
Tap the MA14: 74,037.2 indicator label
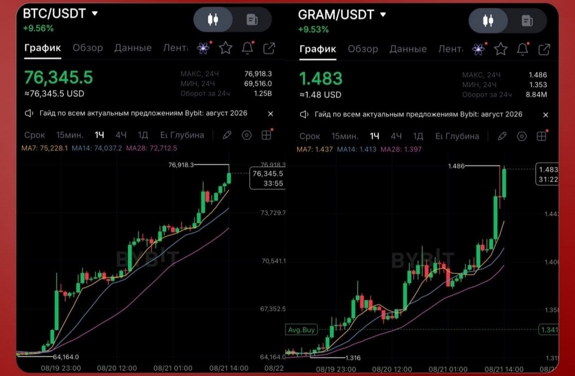[97, 148]
